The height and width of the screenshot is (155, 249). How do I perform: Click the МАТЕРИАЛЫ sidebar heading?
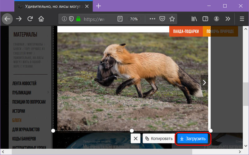[25, 34]
